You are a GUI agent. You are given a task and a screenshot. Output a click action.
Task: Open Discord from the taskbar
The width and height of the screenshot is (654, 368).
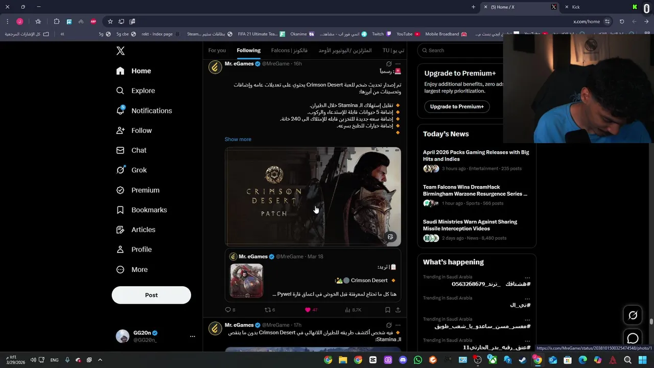coord(403,360)
